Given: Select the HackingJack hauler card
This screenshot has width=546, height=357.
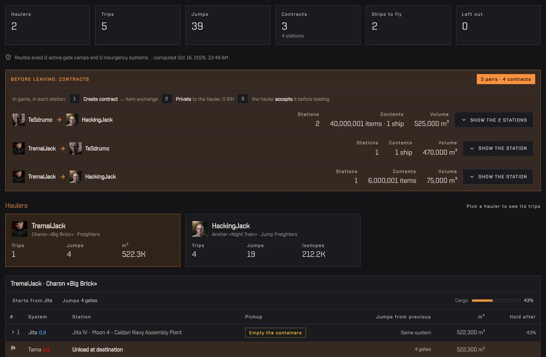Looking at the screenshot, I should coord(273,240).
